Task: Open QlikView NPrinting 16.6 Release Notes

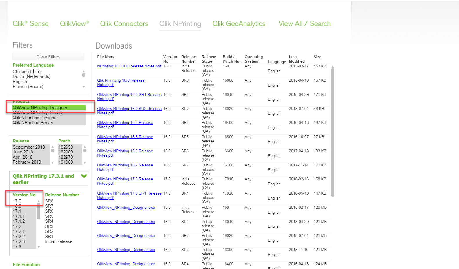Action: pos(125,153)
